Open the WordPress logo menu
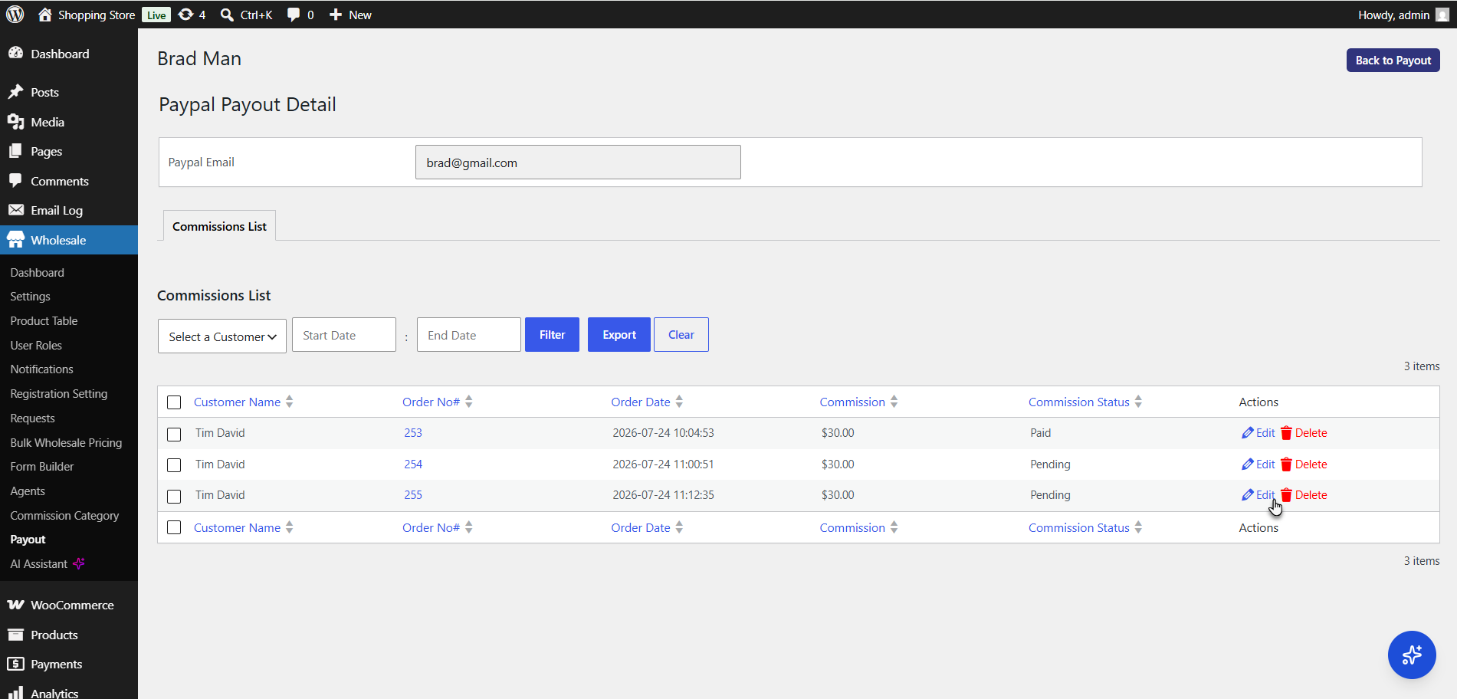The image size is (1457, 699). [15, 15]
